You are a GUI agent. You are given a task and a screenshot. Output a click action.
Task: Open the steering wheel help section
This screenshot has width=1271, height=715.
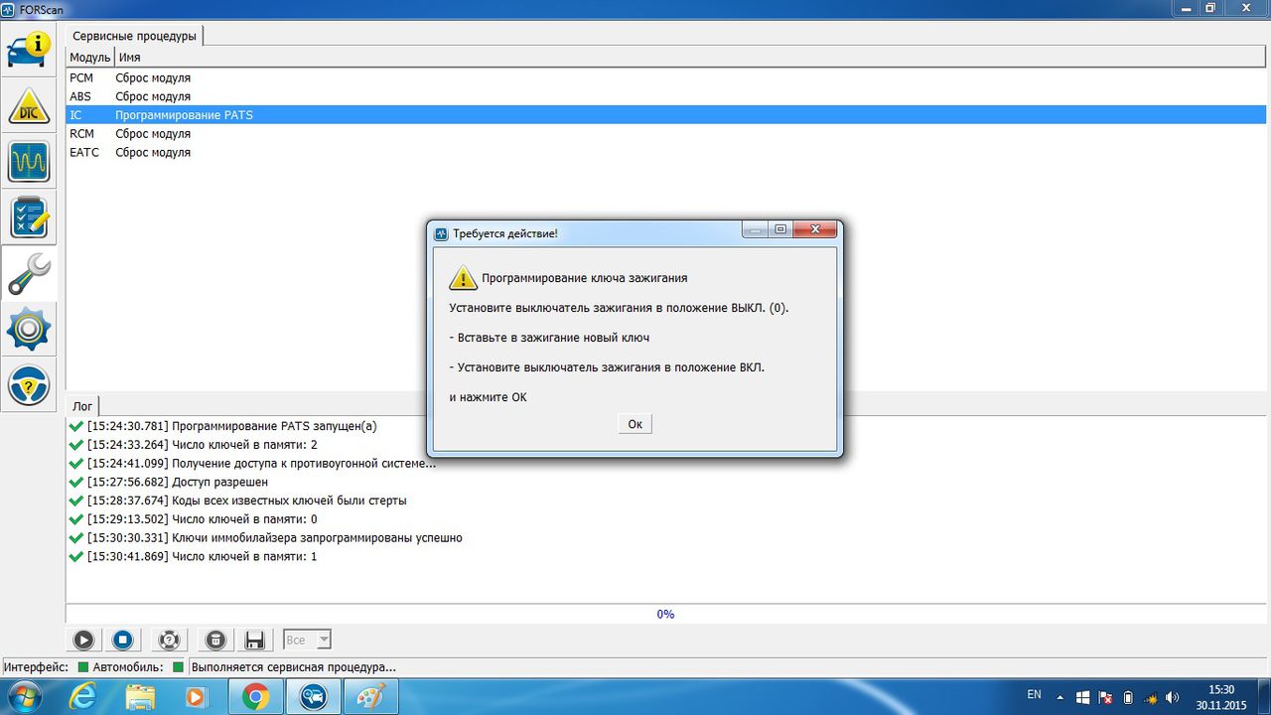[x=29, y=385]
